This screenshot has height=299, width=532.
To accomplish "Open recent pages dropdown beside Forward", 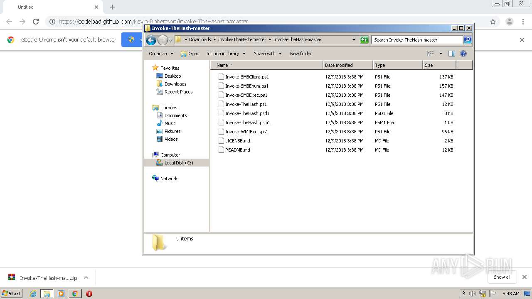I will coord(170,40).
